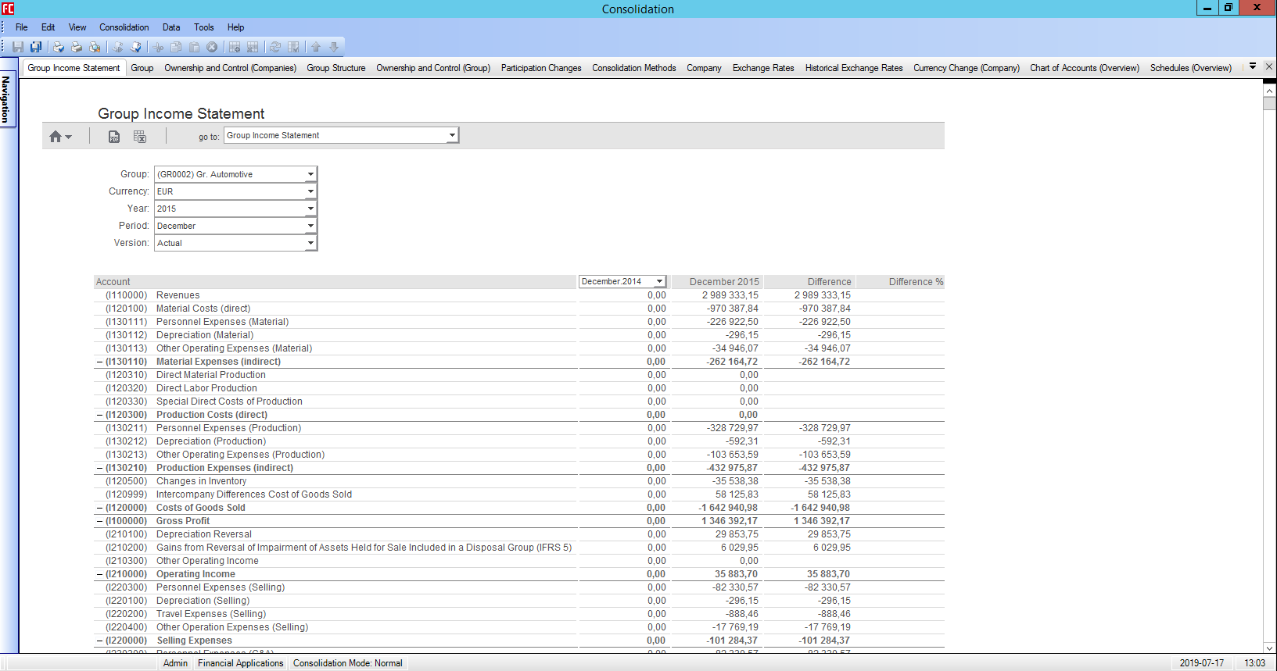Click the plain printer icon

coord(77,47)
